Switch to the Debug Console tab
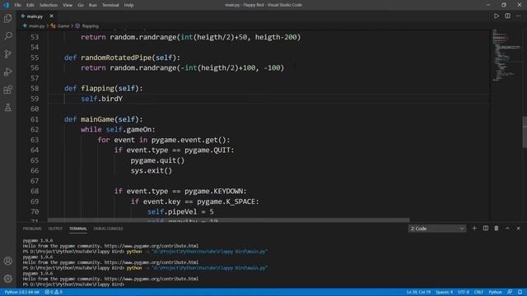527x296 pixels. pos(108,229)
